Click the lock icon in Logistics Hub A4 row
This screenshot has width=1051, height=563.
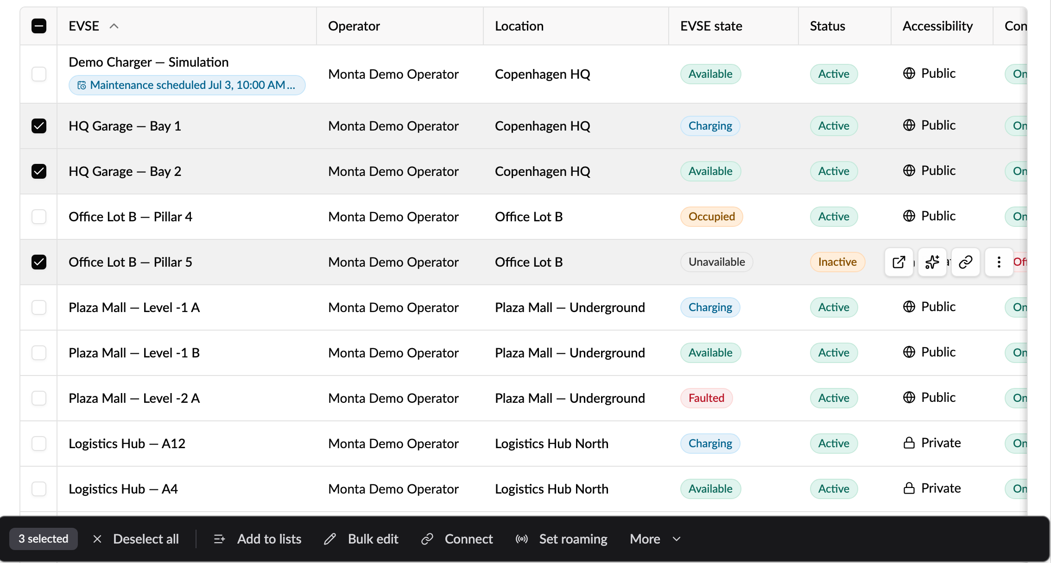(x=909, y=488)
